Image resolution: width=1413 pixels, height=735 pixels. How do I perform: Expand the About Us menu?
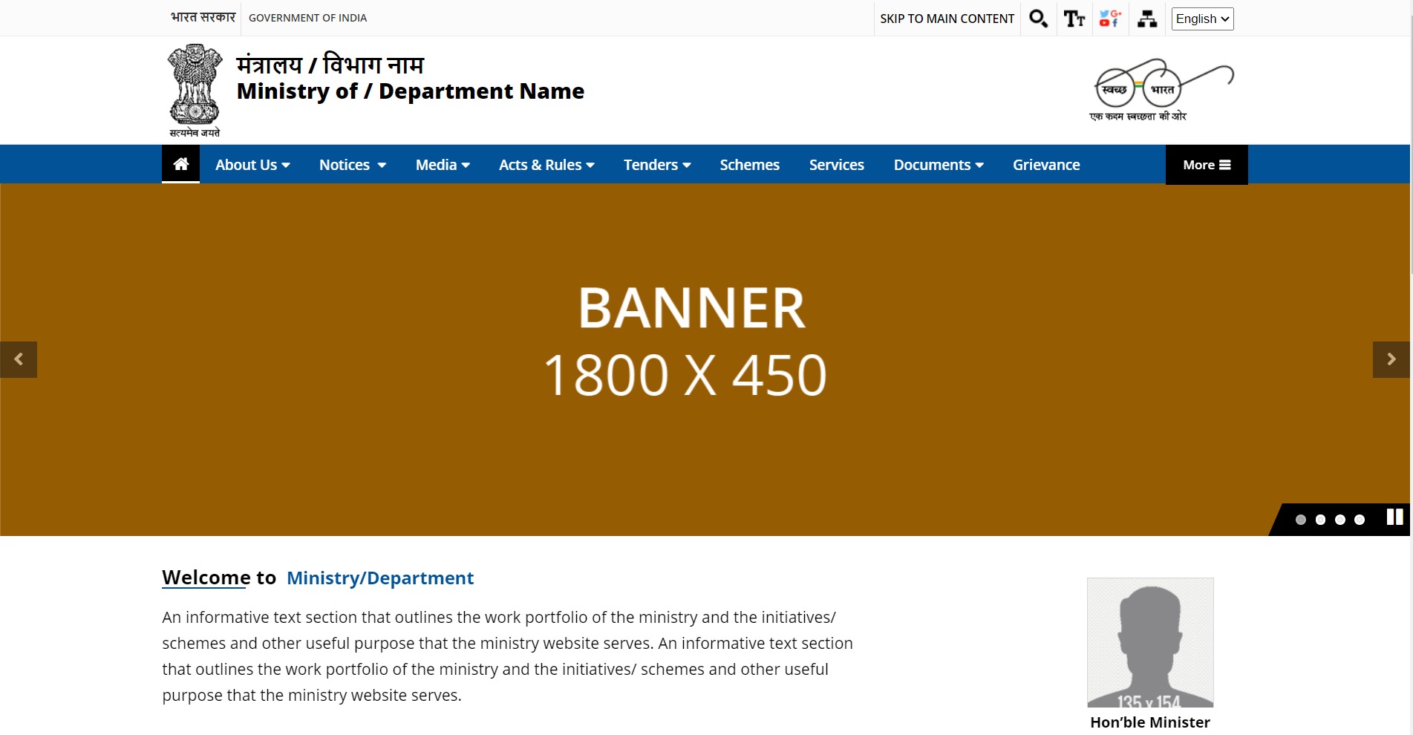pos(252,165)
